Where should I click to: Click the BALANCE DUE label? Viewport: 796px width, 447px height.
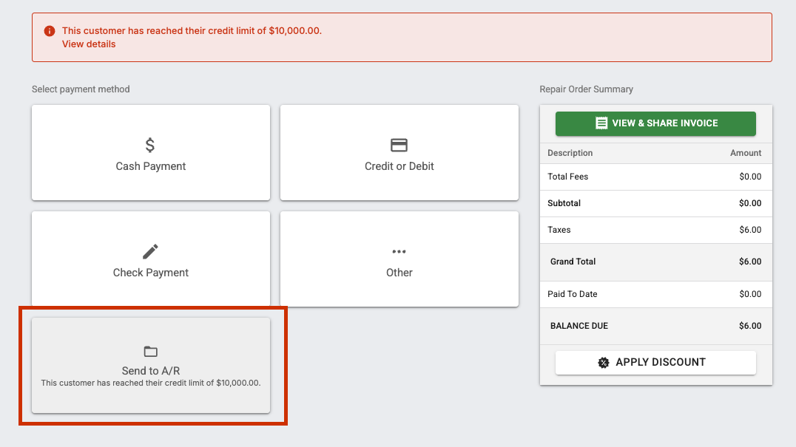click(579, 327)
